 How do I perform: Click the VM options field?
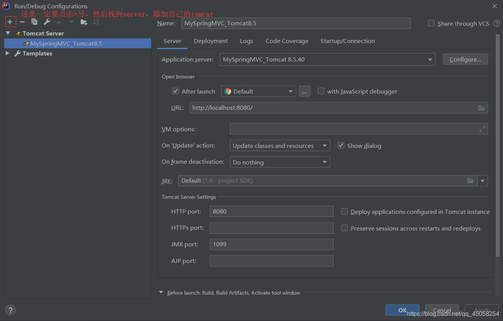[x=359, y=129]
